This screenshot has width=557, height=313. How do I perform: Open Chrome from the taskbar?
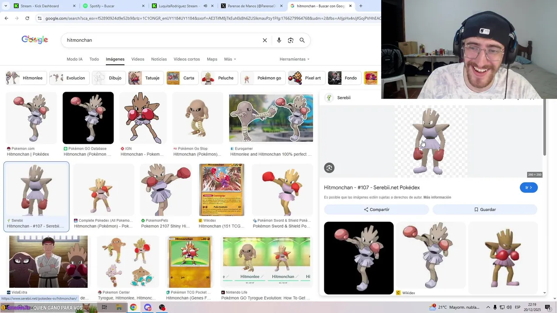[x=133, y=307]
